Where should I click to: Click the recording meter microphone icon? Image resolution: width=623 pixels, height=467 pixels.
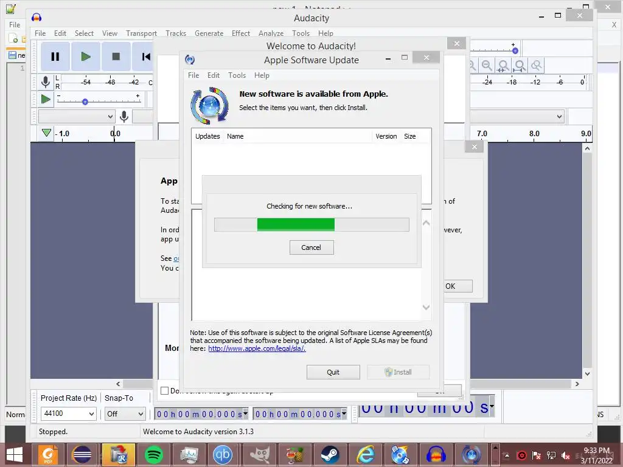[x=46, y=82]
